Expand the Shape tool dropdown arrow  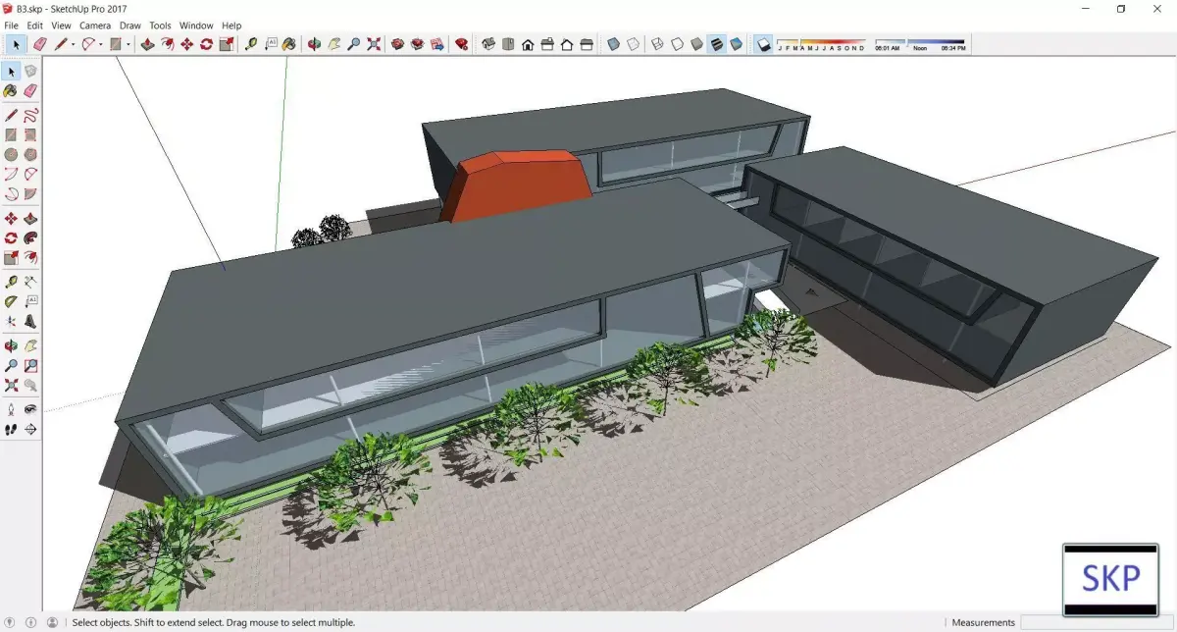[128, 44]
